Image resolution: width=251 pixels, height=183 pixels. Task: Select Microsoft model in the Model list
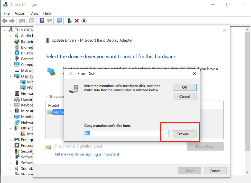58,112
